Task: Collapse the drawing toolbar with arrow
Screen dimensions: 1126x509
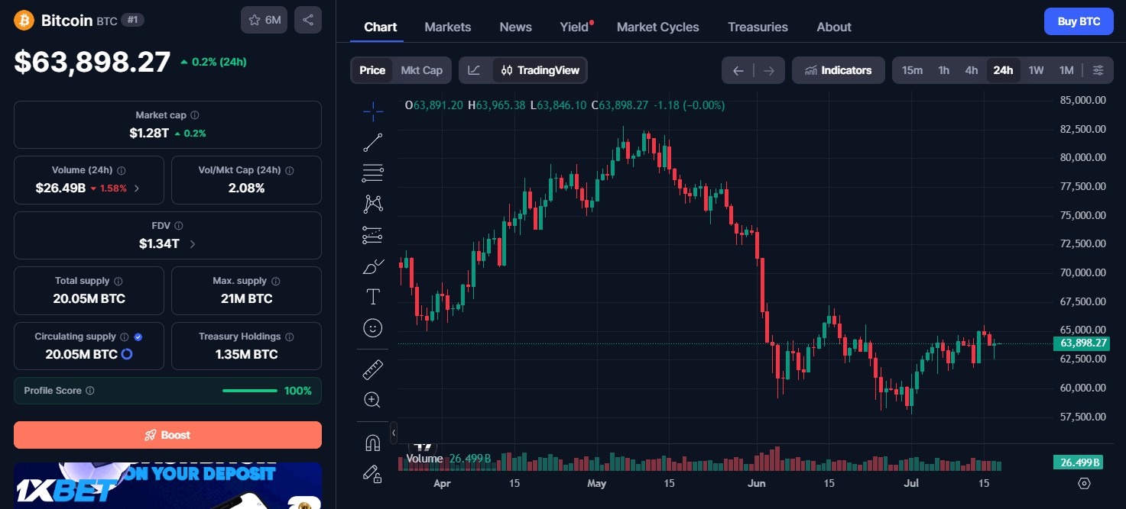Action: (394, 433)
